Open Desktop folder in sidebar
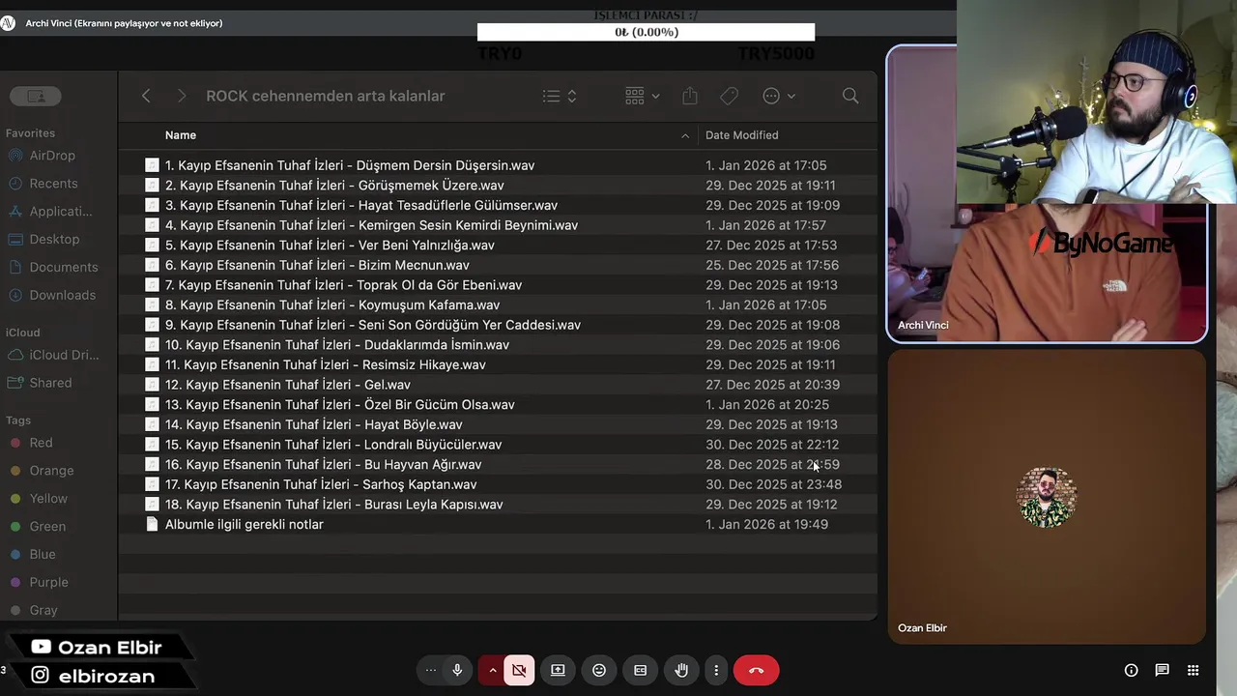Image resolution: width=1237 pixels, height=696 pixels. (43, 239)
